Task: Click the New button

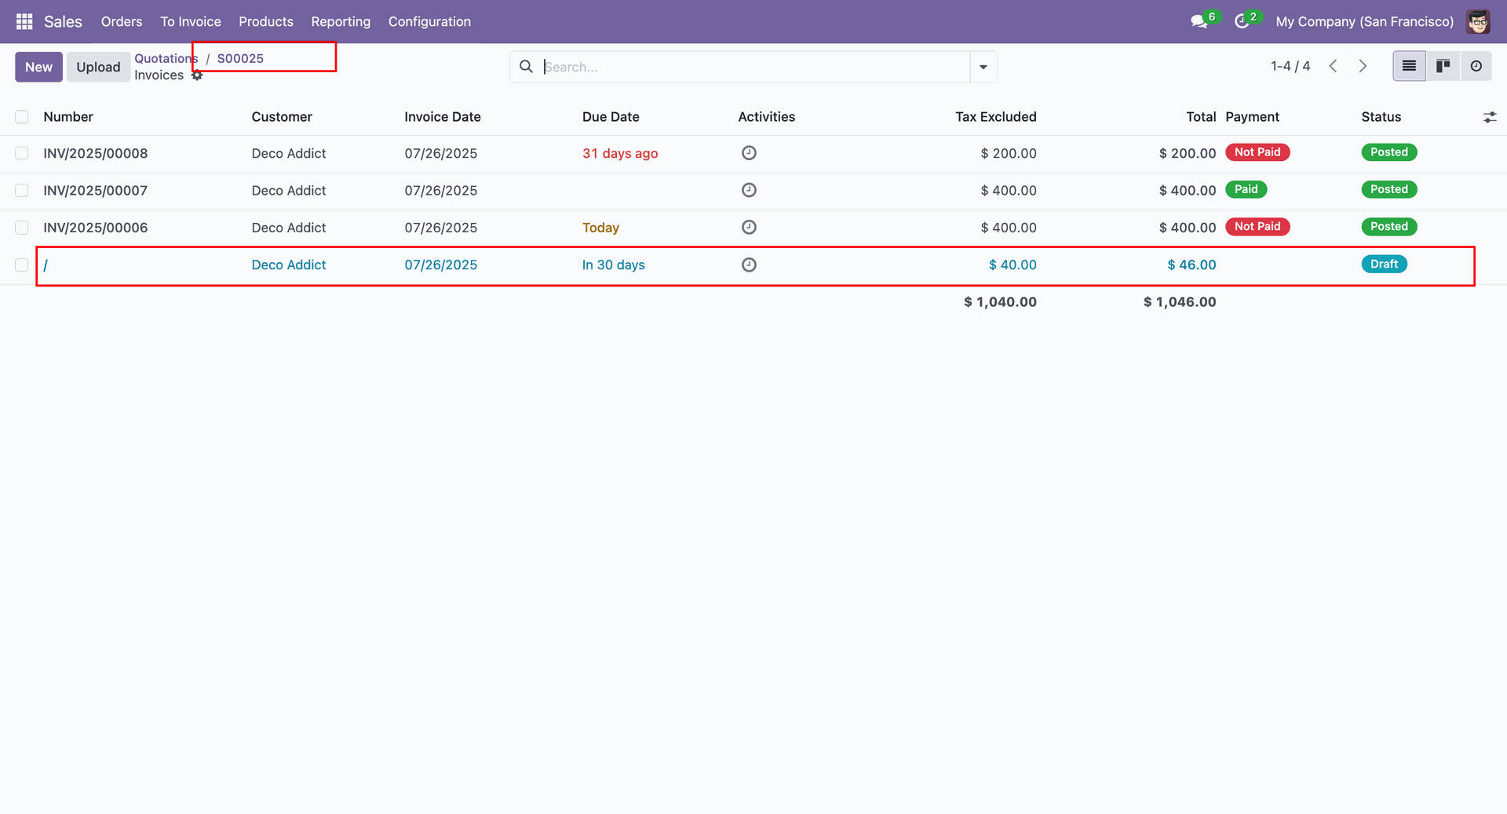Action: click(x=38, y=68)
